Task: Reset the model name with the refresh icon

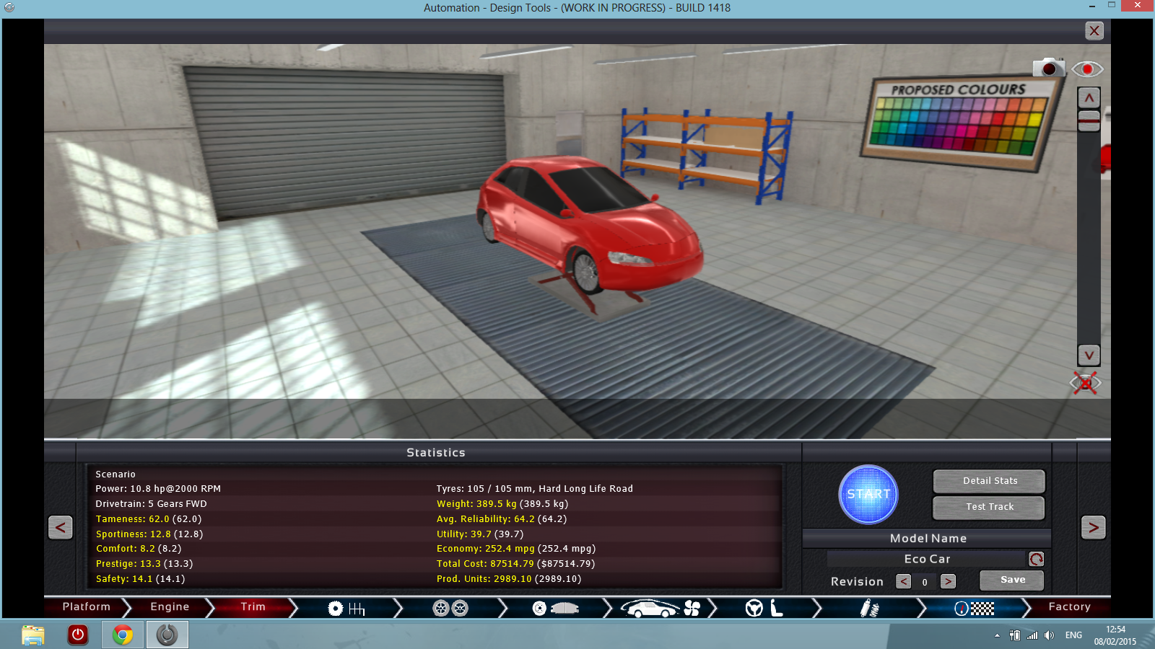Action: coord(1036,559)
